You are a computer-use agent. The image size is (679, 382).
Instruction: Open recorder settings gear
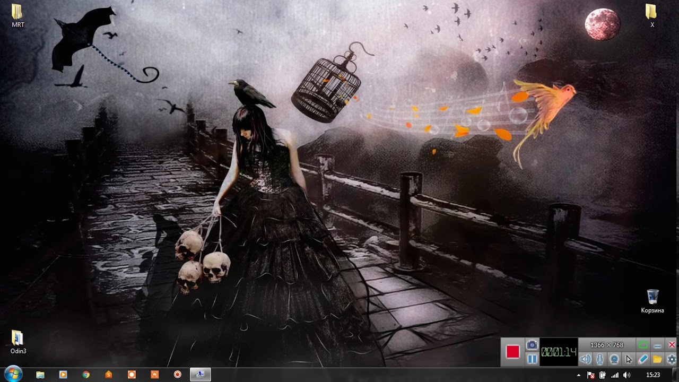tap(672, 359)
